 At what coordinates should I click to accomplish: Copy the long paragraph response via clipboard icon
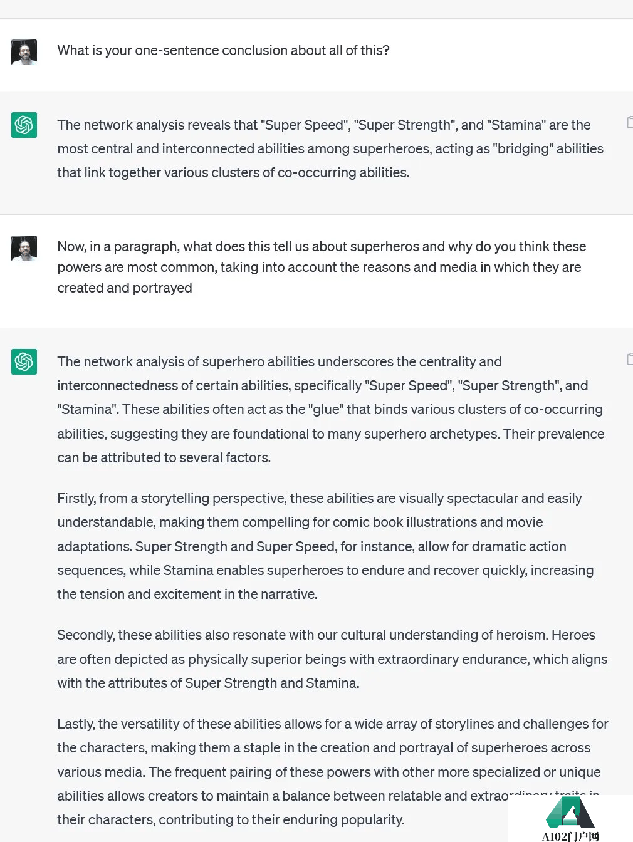coord(629,359)
